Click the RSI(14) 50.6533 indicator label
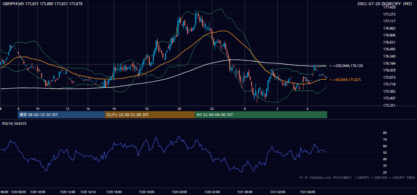Viewport: 417px width, 195px height. pos(14,123)
